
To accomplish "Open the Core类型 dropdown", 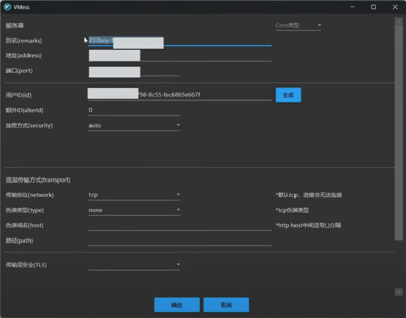I will (x=298, y=25).
